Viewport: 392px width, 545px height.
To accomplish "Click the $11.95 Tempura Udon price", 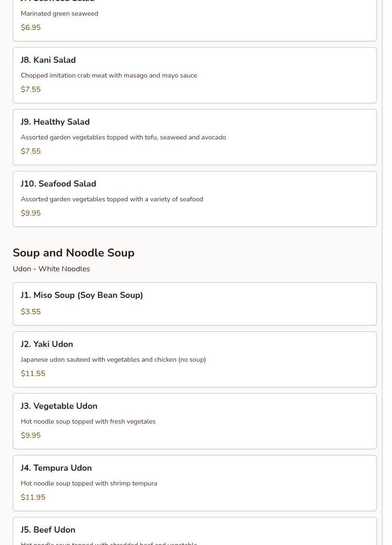I will (33, 497).
